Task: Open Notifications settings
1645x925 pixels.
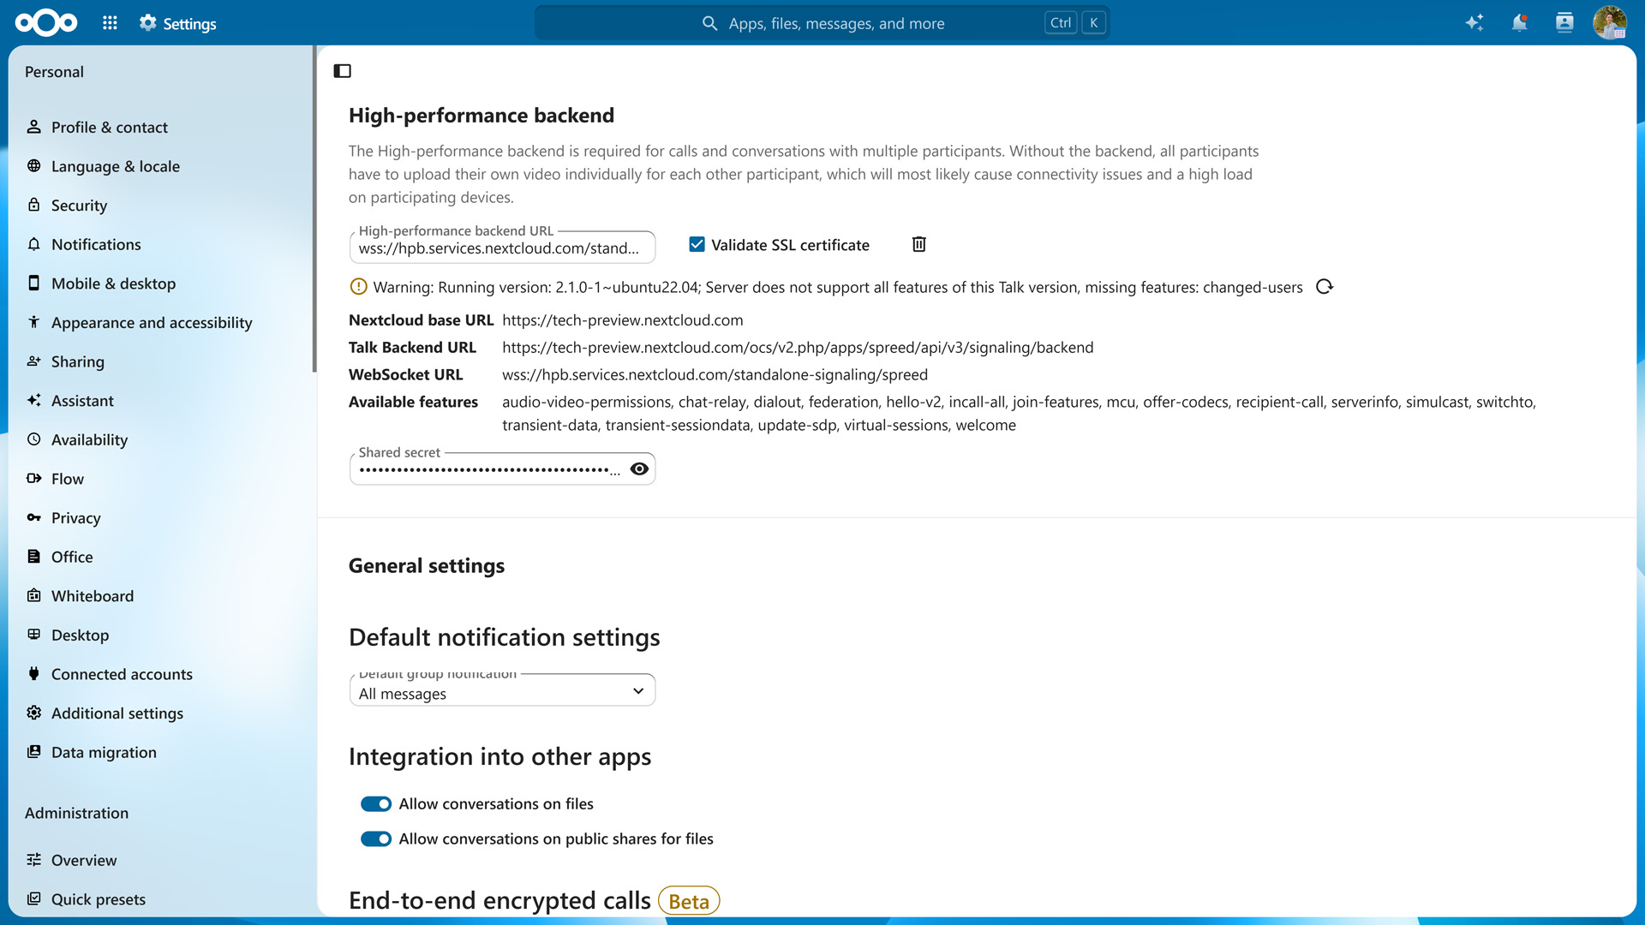Action: point(161,245)
